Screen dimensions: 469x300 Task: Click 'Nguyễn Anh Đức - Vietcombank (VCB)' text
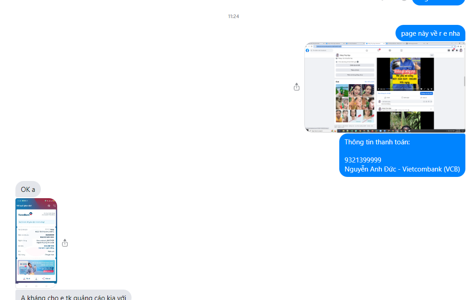tap(402, 169)
